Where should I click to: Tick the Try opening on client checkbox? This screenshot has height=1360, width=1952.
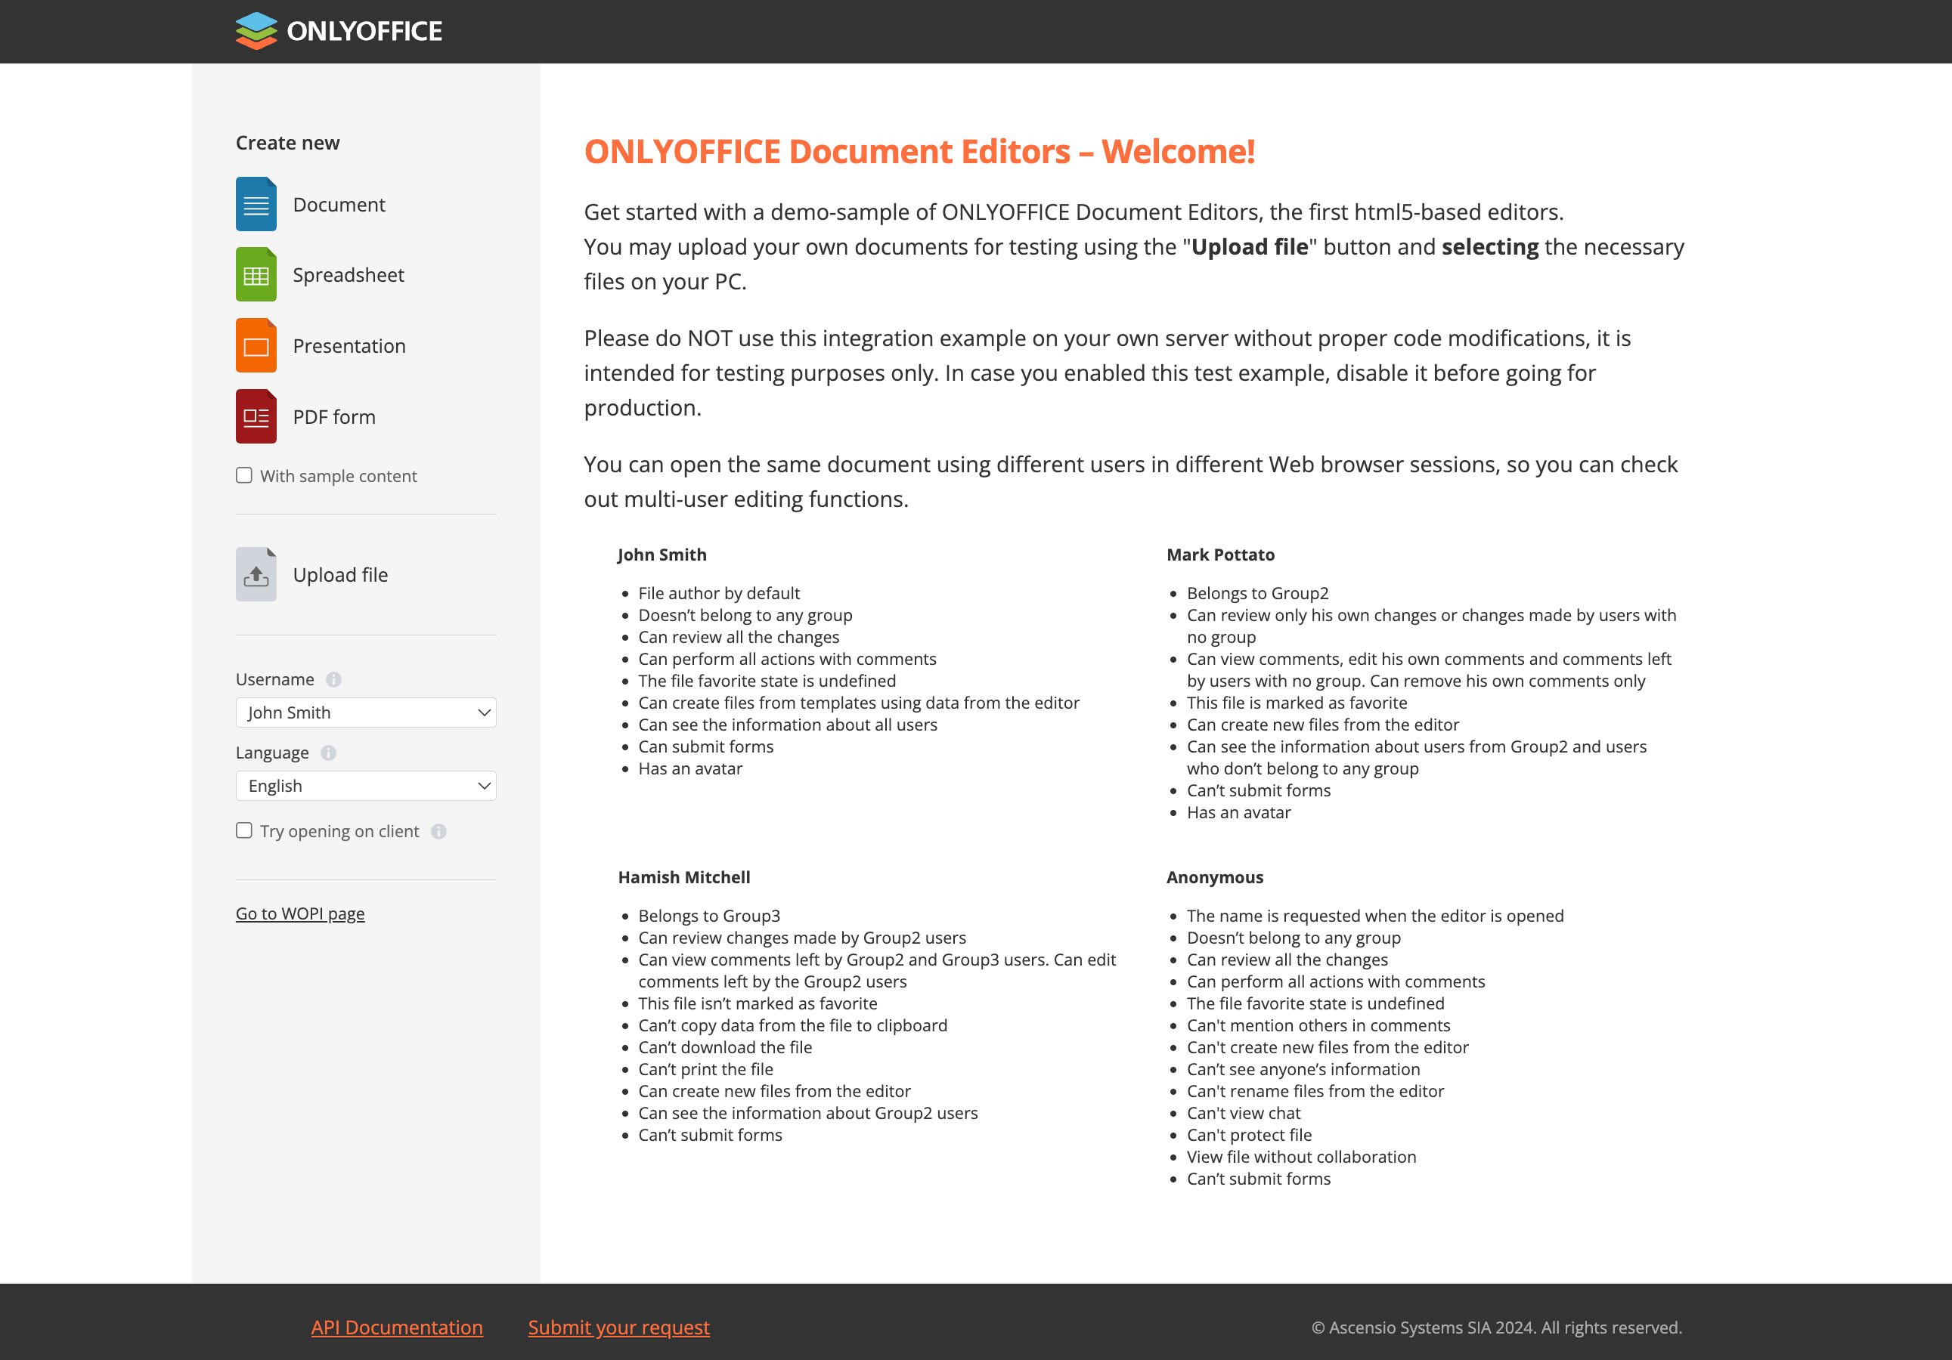click(244, 831)
